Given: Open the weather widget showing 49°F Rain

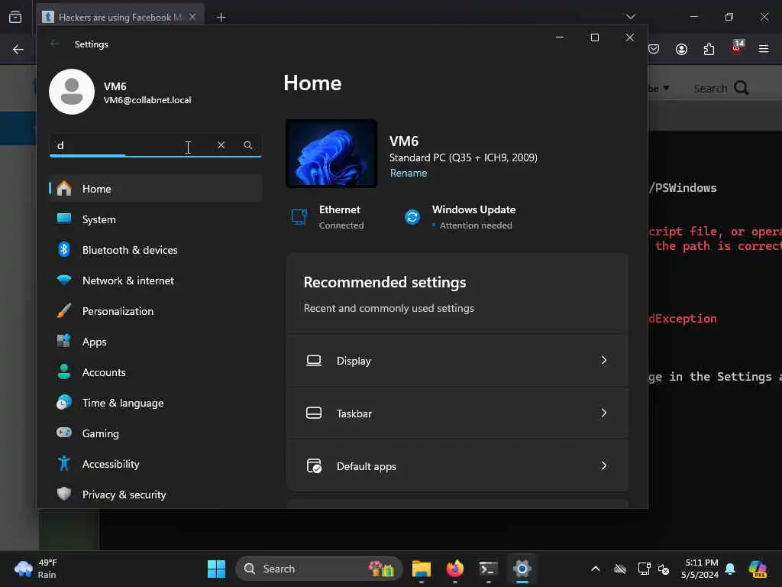Looking at the screenshot, I should tap(36, 569).
